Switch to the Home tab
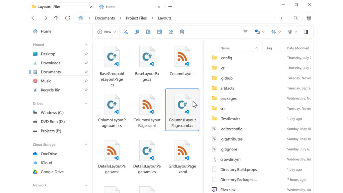 (x=130, y=7)
